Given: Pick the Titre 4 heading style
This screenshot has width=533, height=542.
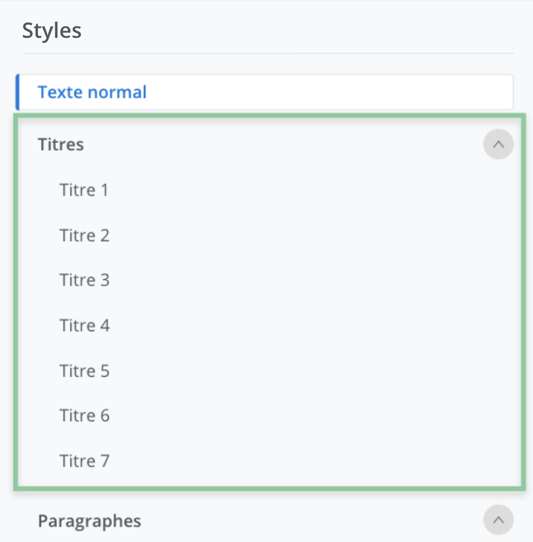Looking at the screenshot, I should (x=84, y=325).
